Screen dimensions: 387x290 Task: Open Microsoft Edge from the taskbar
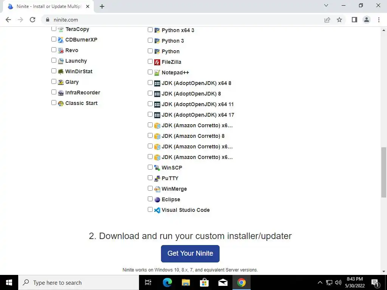167,282
